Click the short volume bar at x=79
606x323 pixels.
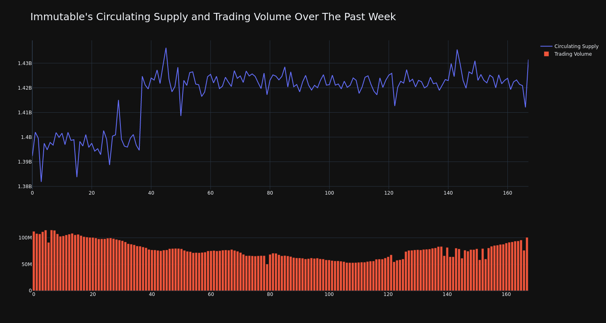(x=267, y=277)
